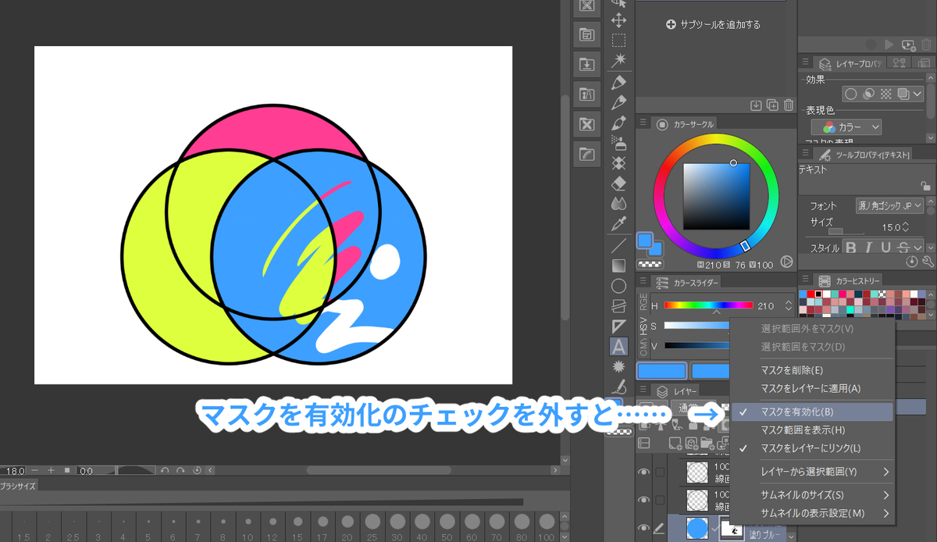937x542 pixels.
Task: Switch to the レイヤープロパティ tab
Action: 850,62
